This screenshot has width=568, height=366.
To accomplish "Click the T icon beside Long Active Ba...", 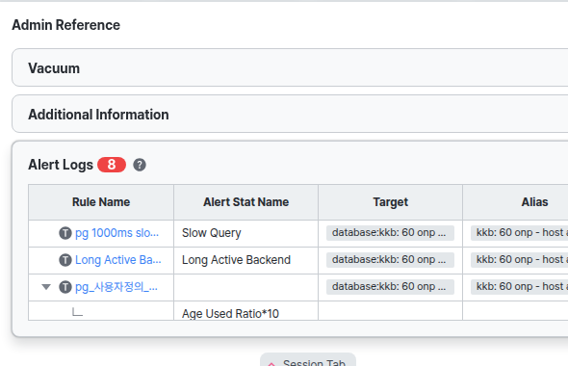I will point(65,260).
